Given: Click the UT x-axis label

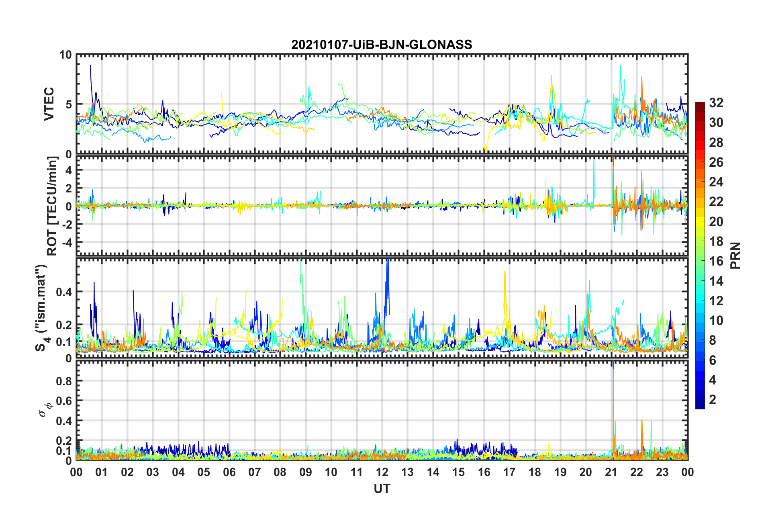Looking at the screenshot, I should pos(382,488).
